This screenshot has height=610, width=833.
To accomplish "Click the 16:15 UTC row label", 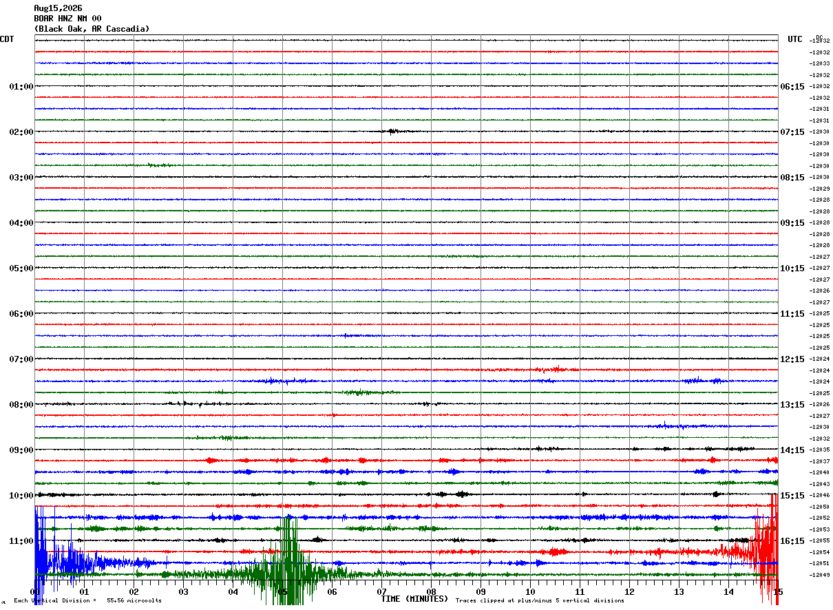I will [x=792, y=541].
